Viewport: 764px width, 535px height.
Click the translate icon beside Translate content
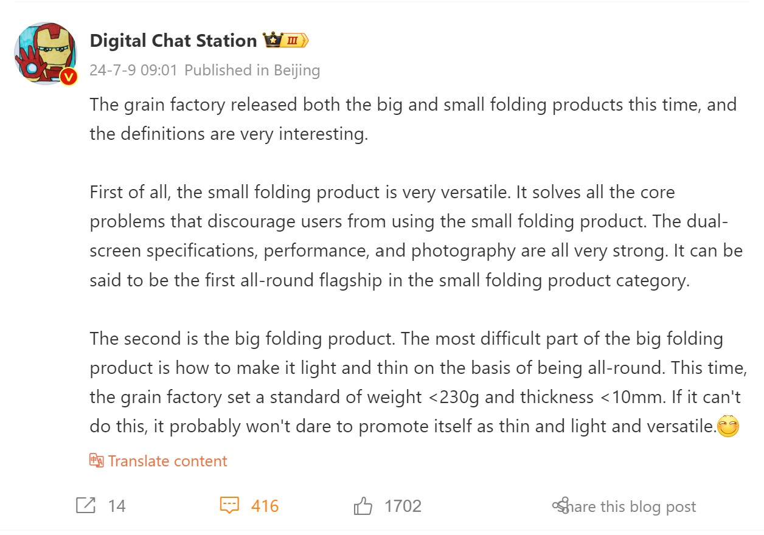coord(97,460)
